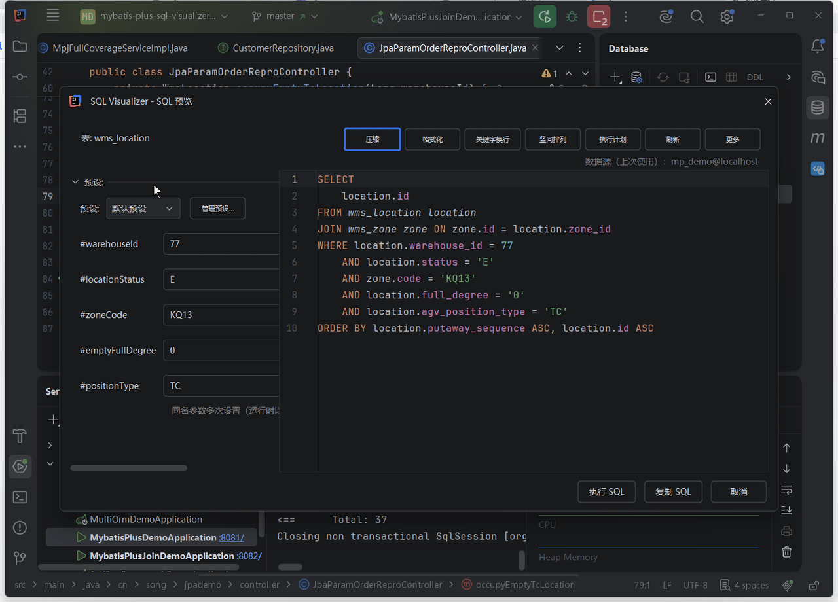Click the horizontal scrollbar in parameters panel
This screenshot has width=838, height=602.
tap(129, 468)
